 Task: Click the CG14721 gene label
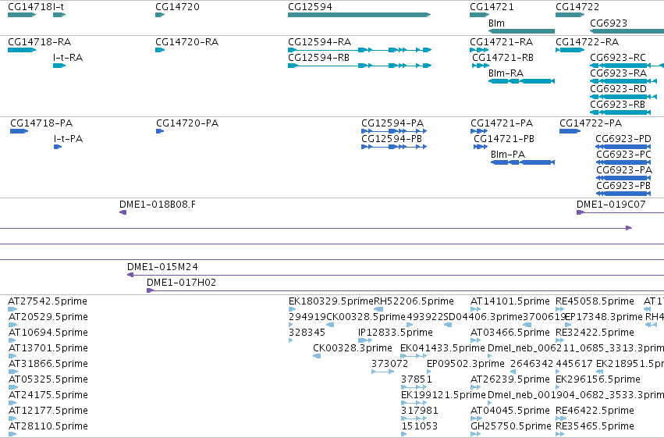[x=492, y=7]
